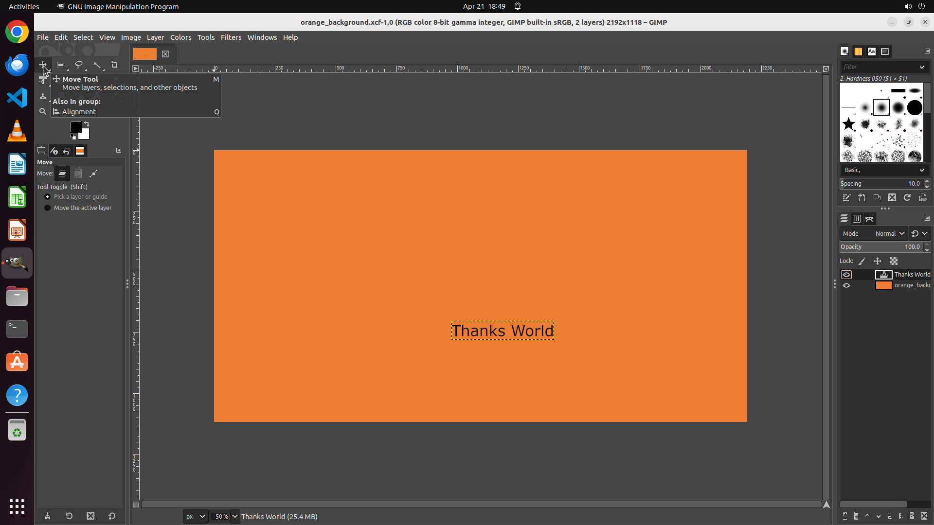Click the swap foreground/background colors arrow

[87, 124]
